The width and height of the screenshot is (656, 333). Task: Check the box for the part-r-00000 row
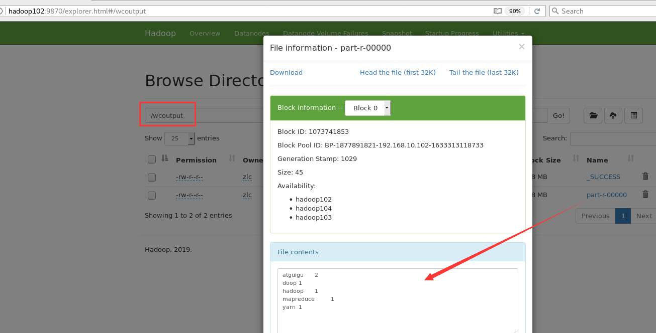[152, 195]
